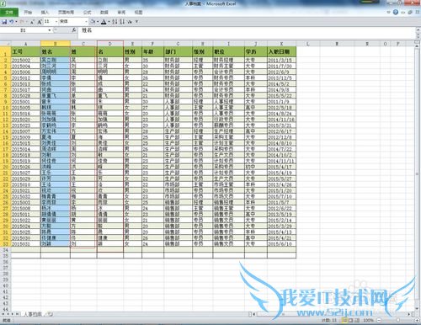Image resolution: width=421 pixels, height=325 pixels.
Task: Open the Undo history dropdown arrow
Action: pyautogui.click(x=16, y=22)
